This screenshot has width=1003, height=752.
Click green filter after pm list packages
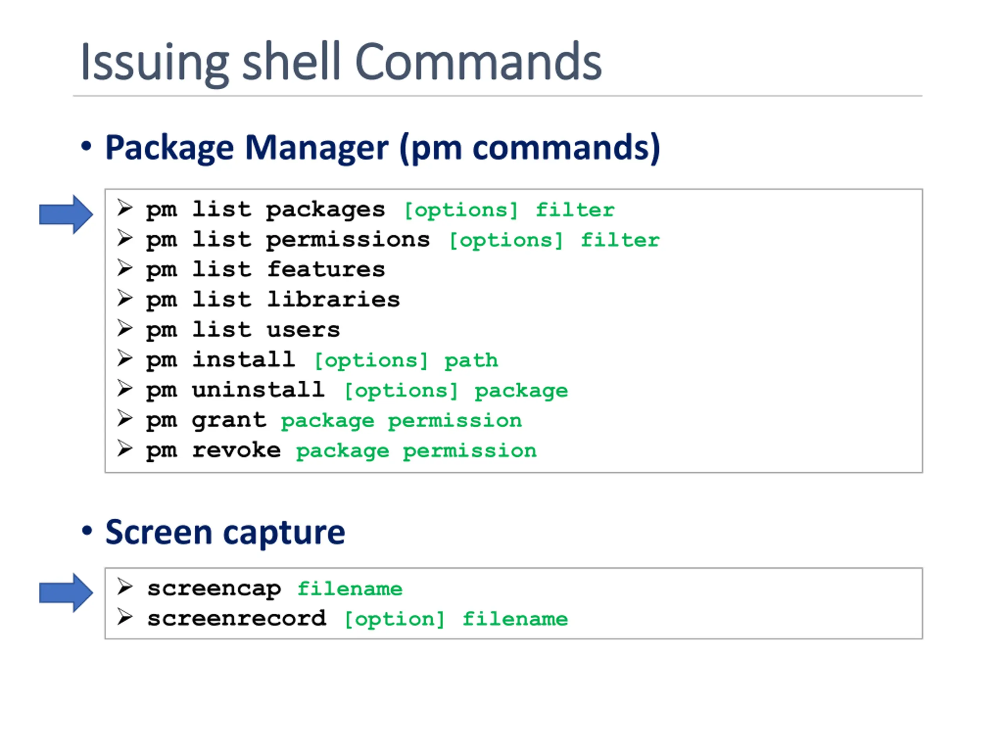coord(575,210)
